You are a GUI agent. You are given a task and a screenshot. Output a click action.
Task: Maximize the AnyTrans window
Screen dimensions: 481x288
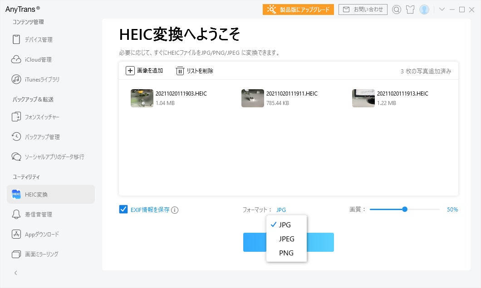tap(461, 10)
